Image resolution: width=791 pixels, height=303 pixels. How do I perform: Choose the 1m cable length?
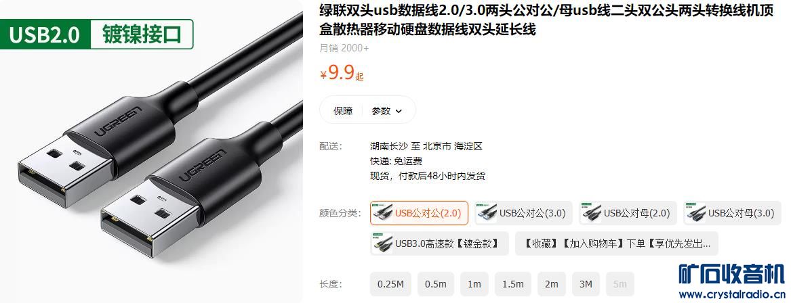474,284
